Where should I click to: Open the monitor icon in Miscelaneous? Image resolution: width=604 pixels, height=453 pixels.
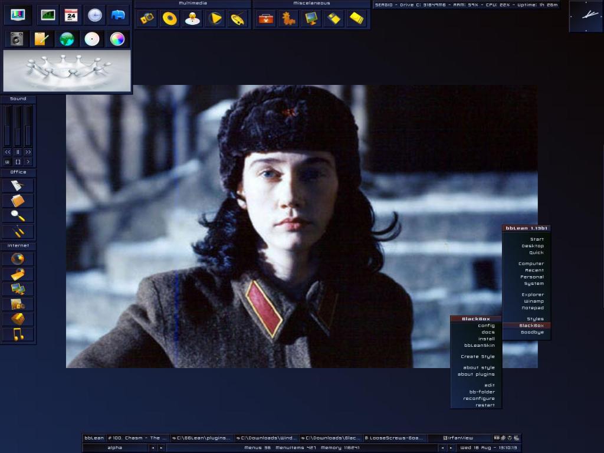pos(311,18)
